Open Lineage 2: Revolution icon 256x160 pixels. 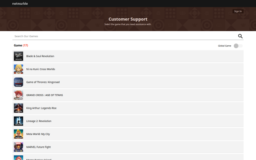[18, 121]
